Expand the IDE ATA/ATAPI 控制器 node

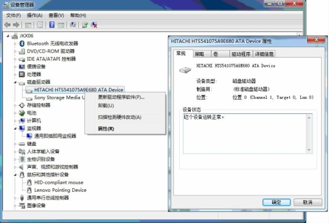pos(15,59)
